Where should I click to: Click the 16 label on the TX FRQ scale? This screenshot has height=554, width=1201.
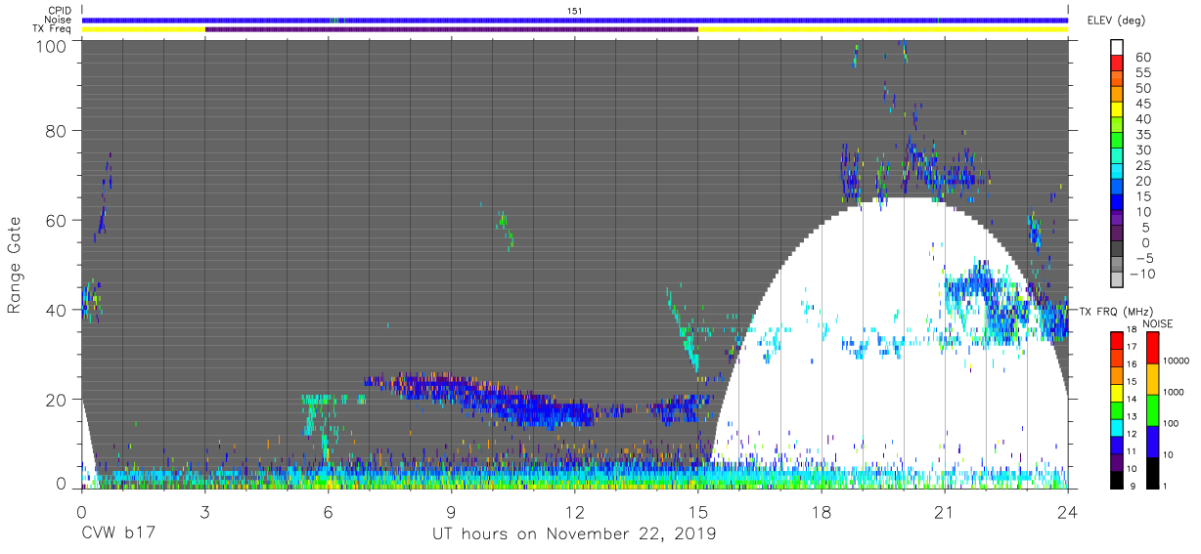[x=1134, y=365]
